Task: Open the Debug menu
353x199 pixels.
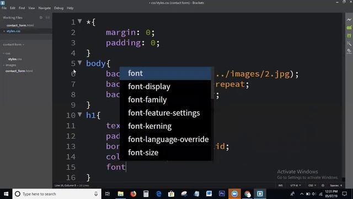Action: coord(59,8)
